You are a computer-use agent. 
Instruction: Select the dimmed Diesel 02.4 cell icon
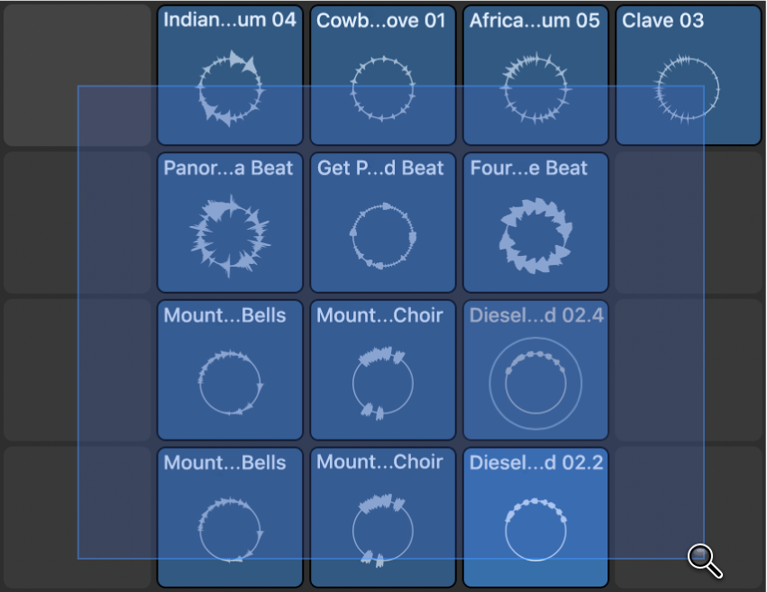tap(535, 378)
